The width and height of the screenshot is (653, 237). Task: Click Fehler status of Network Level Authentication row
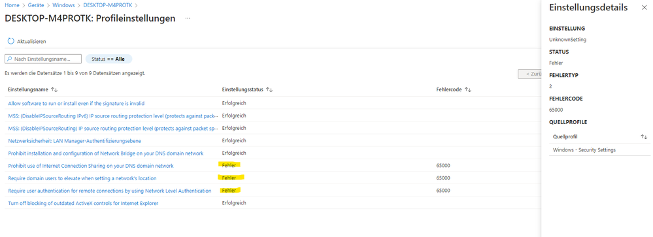(229, 191)
